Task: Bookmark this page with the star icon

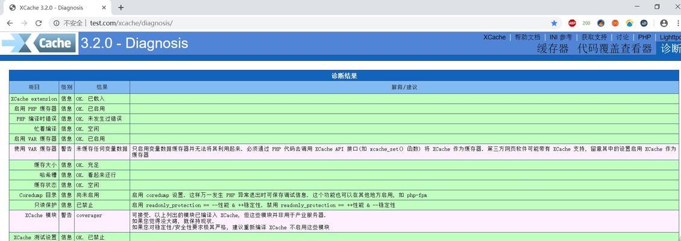Action: (x=554, y=23)
